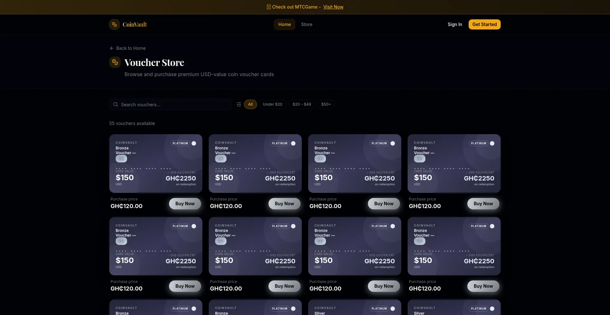The width and height of the screenshot is (610, 315).
Task: Buy Now for the fourth voucher, top row
Action: tap(483, 204)
